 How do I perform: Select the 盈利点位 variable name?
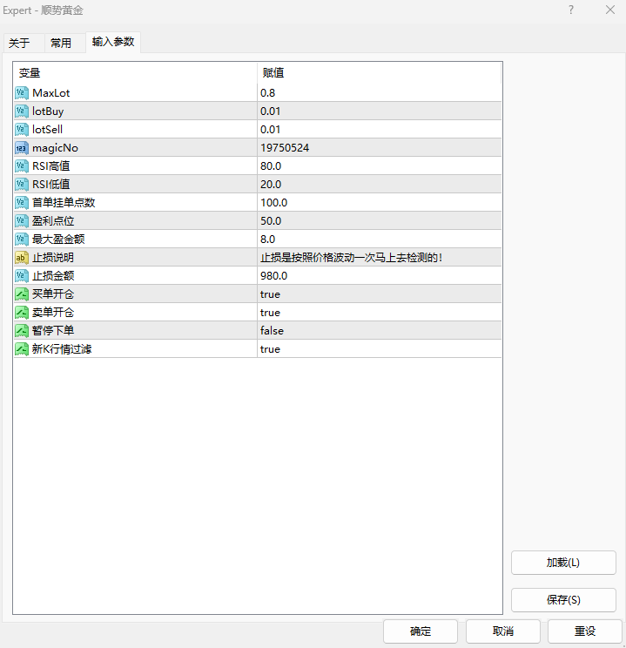tap(53, 221)
